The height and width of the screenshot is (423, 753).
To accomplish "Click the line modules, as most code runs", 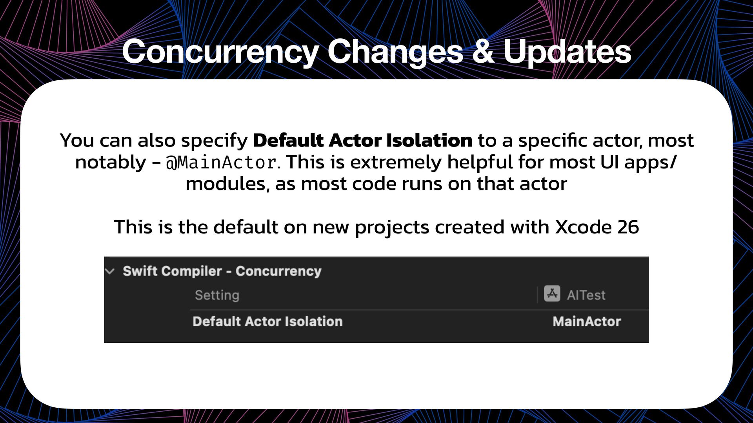I will pos(376,184).
